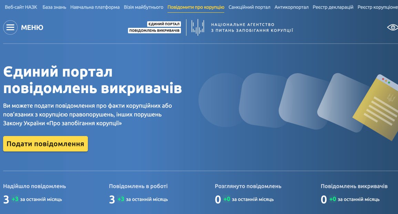Viewport: 398px width, 214px height.
Task: Click «Національне агентство з питань запобігання корупції» text
Action: [x=252, y=27]
